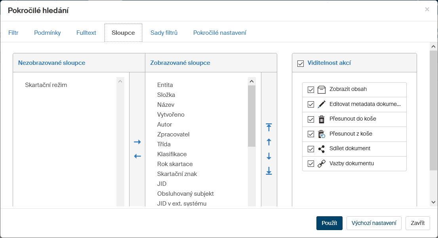Click the dialog scrollbar down arrow
The width and height of the screenshot is (438, 238).
point(433,202)
